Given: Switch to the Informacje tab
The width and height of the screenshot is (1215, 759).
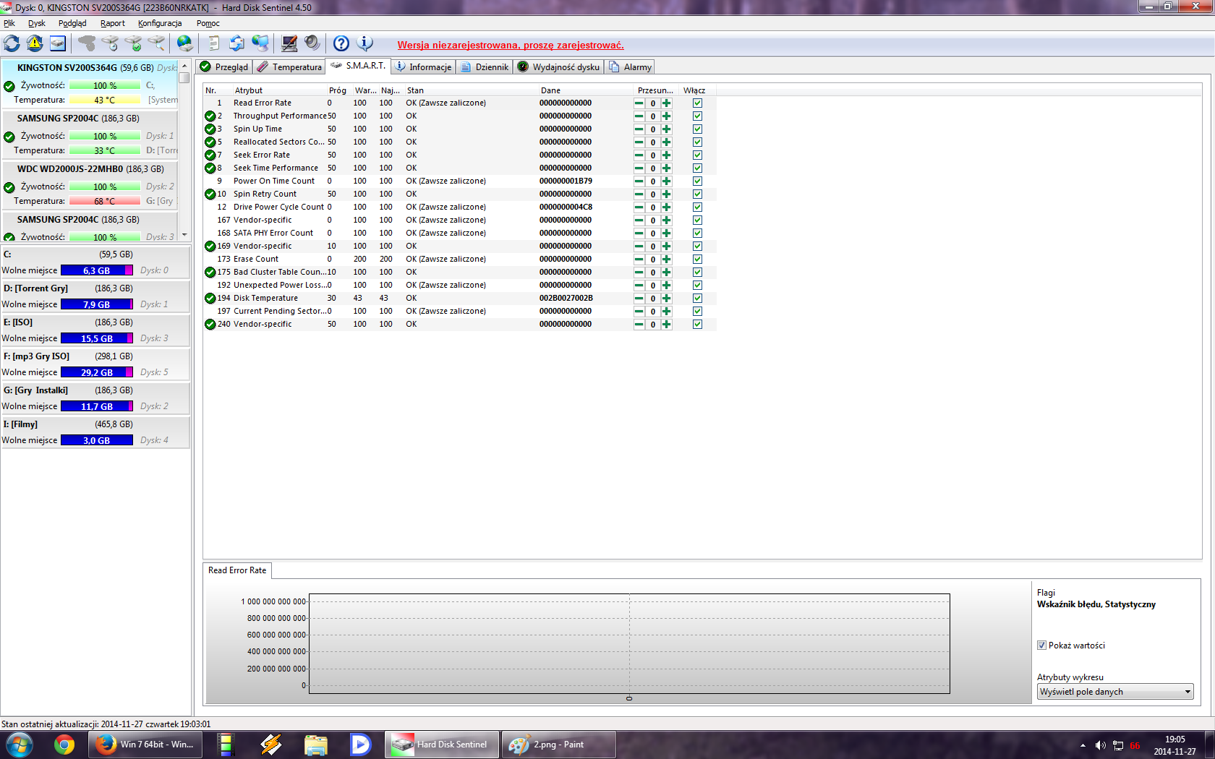Looking at the screenshot, I should pyautogui.click(x=423, y=67).
